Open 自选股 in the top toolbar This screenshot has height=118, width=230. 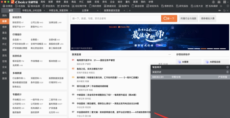(x=20, y=6)
